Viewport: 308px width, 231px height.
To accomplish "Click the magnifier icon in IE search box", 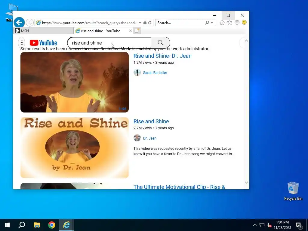I will (207, 23).
